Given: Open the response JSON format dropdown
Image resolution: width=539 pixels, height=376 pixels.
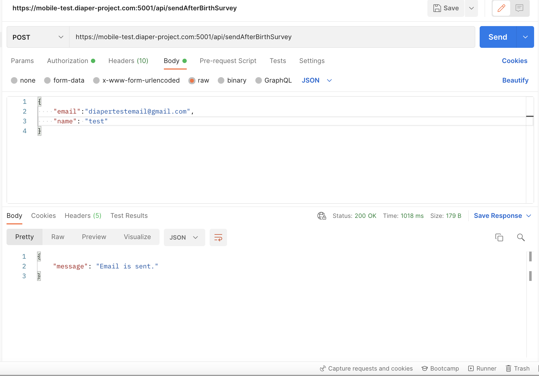Looking at the screenshot, I should coord(184,237).
